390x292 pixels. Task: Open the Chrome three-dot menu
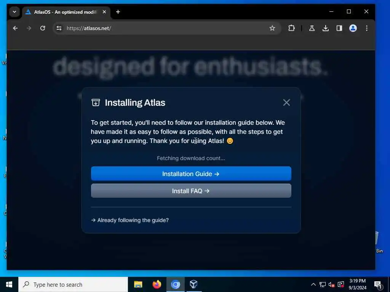367,28
